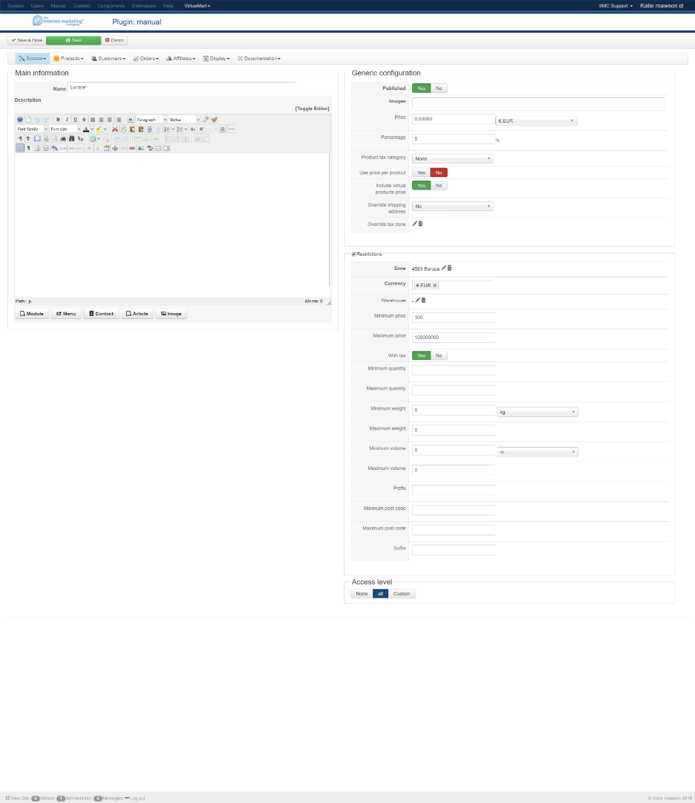This screenshot has height=803, width=695.
Task: Edit Warehouse with pencil icon
Action: click(x=417, y=300)
